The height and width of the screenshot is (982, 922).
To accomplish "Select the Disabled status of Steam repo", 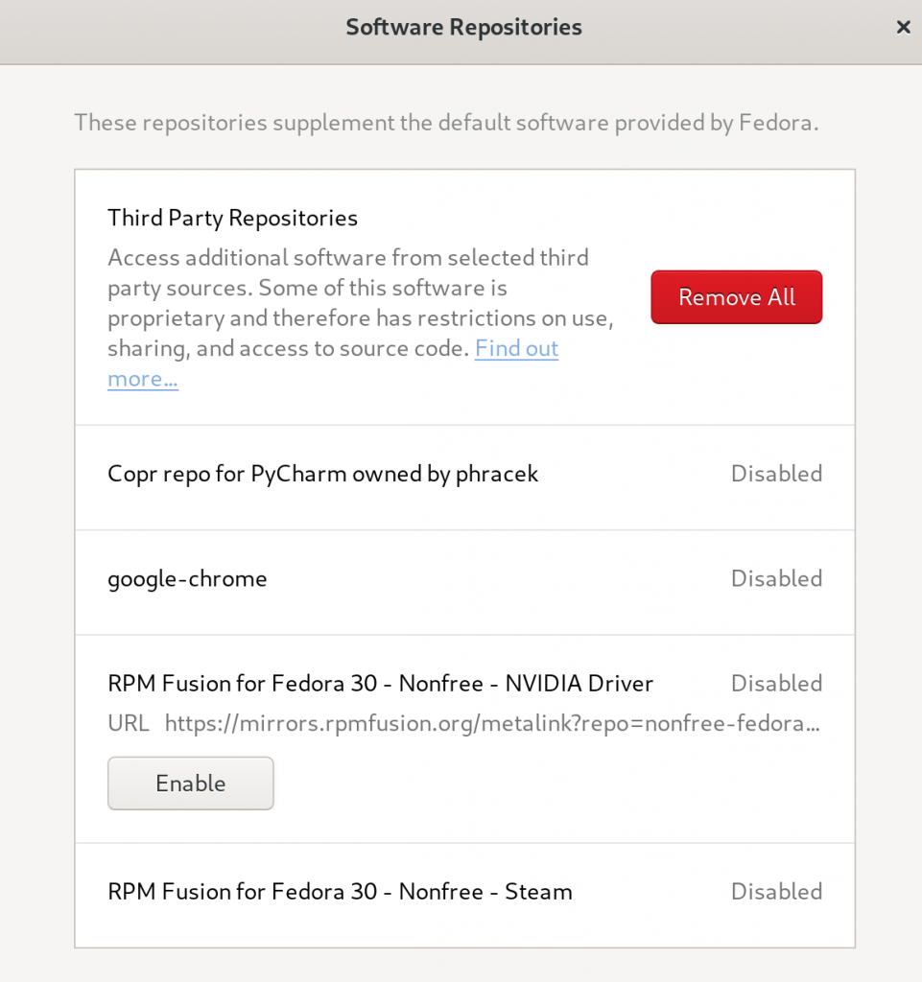I will coord(777,891).
